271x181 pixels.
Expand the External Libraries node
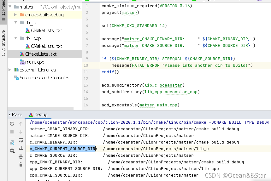click(10, 70)
